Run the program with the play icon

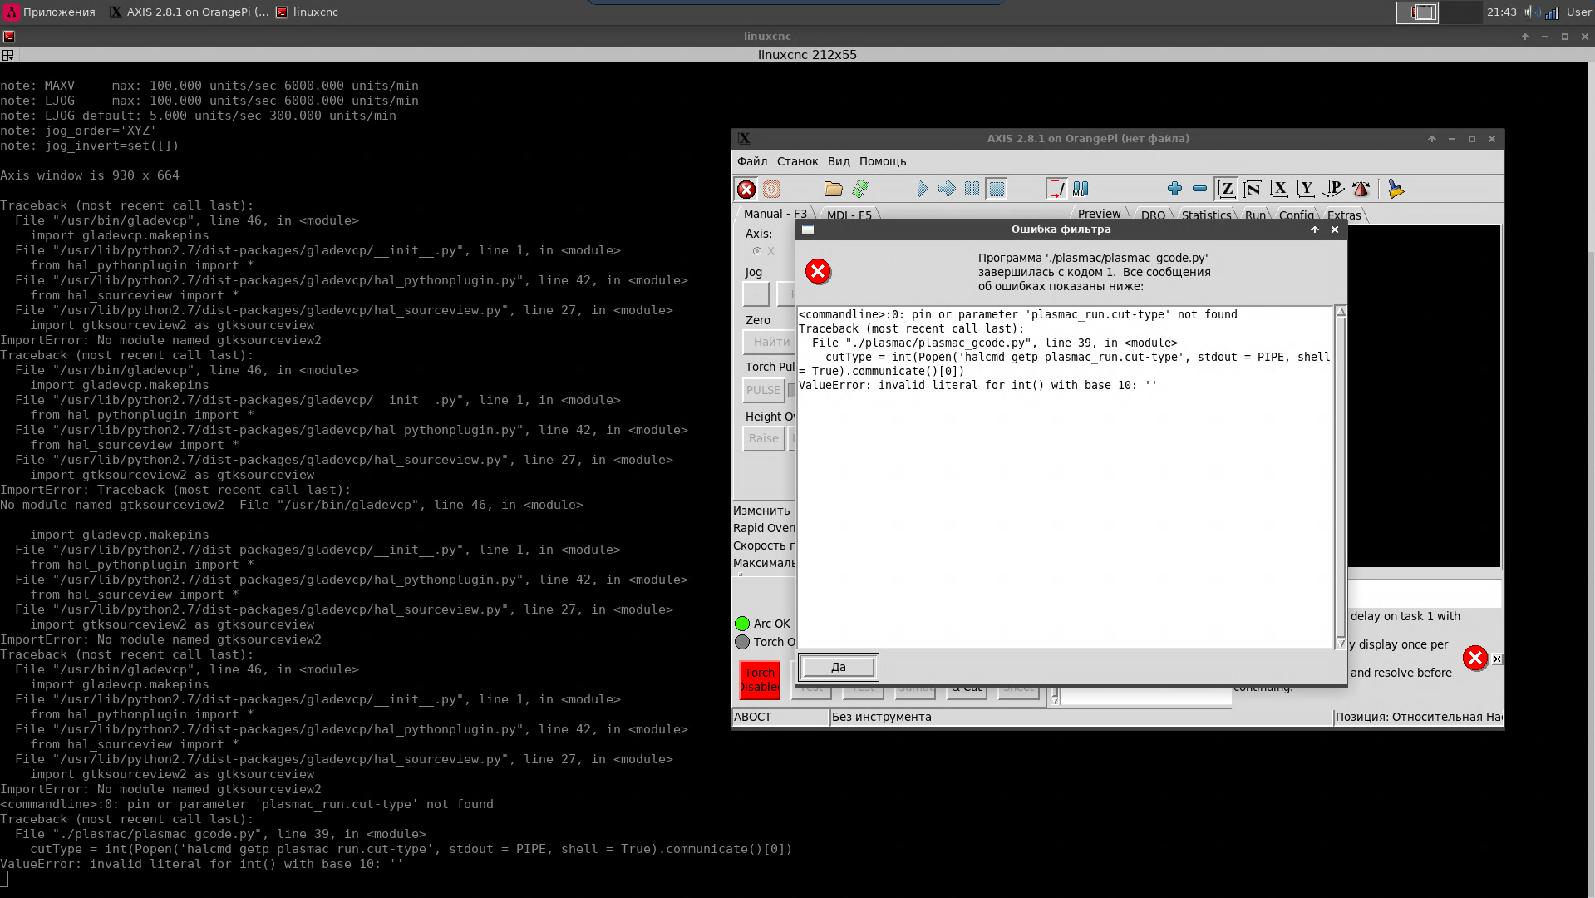pos(922,190)
